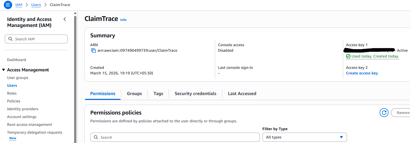
Task: Click the All types dropdown arrow
Action: [341, 137]
